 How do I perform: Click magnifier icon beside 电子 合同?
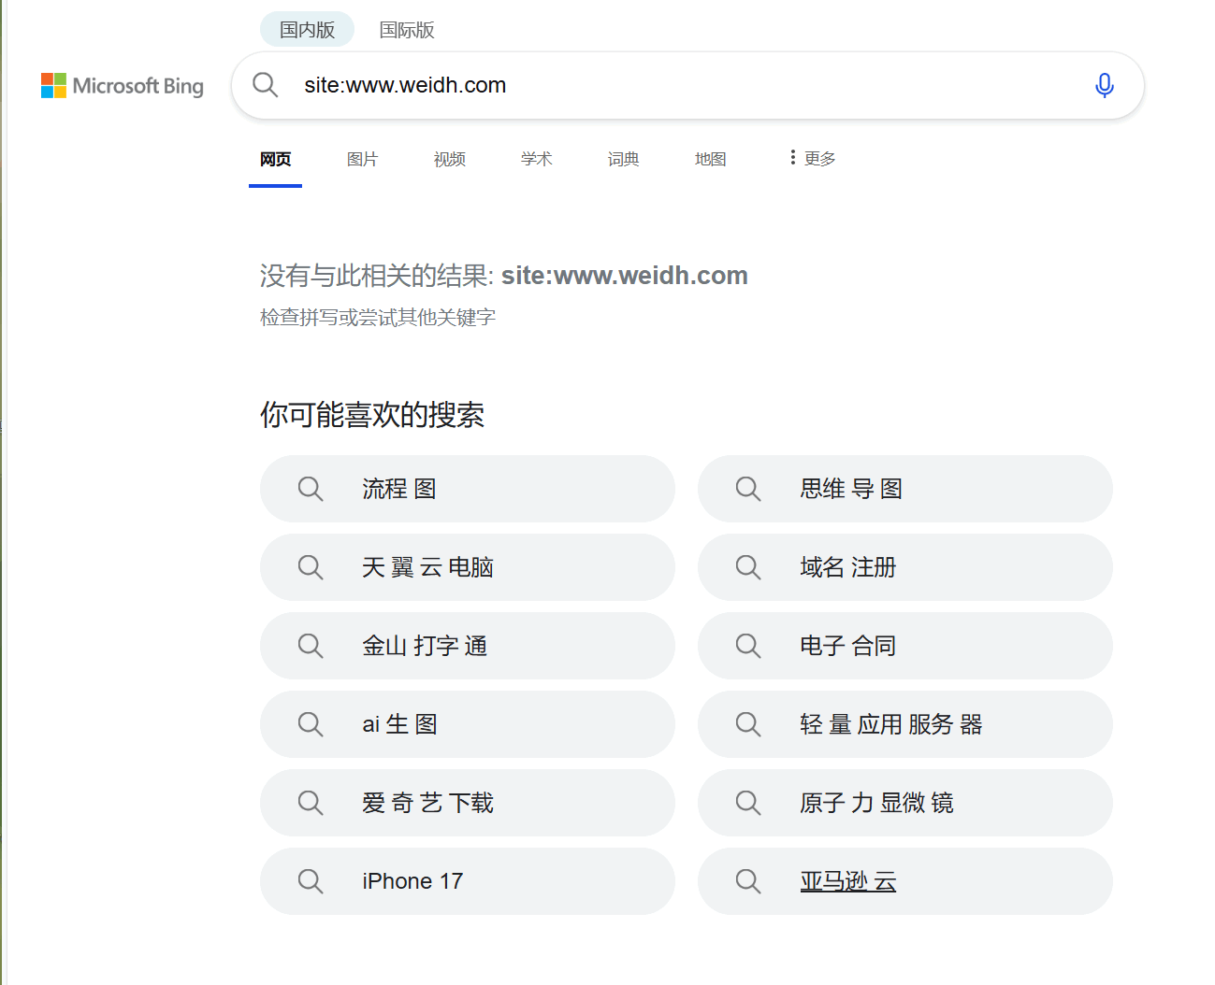(x=748, y=646)
